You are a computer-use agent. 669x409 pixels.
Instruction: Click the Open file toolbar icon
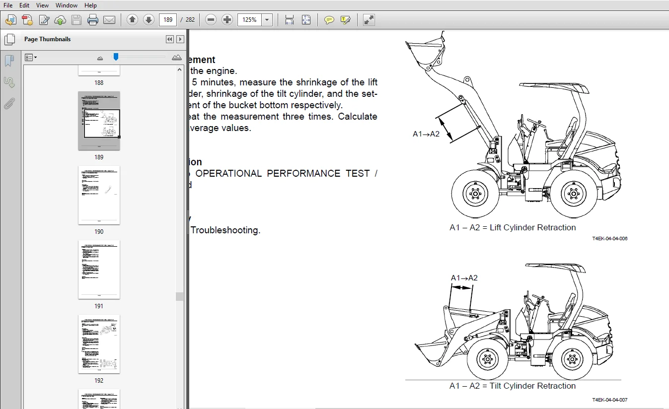pos(10,20)
